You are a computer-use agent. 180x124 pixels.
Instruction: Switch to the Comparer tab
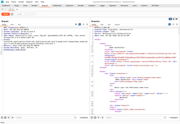[x=92, y=5]
